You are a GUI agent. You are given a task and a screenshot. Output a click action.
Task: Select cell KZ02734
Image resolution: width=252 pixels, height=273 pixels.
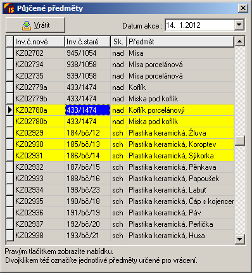click(39, 65)
